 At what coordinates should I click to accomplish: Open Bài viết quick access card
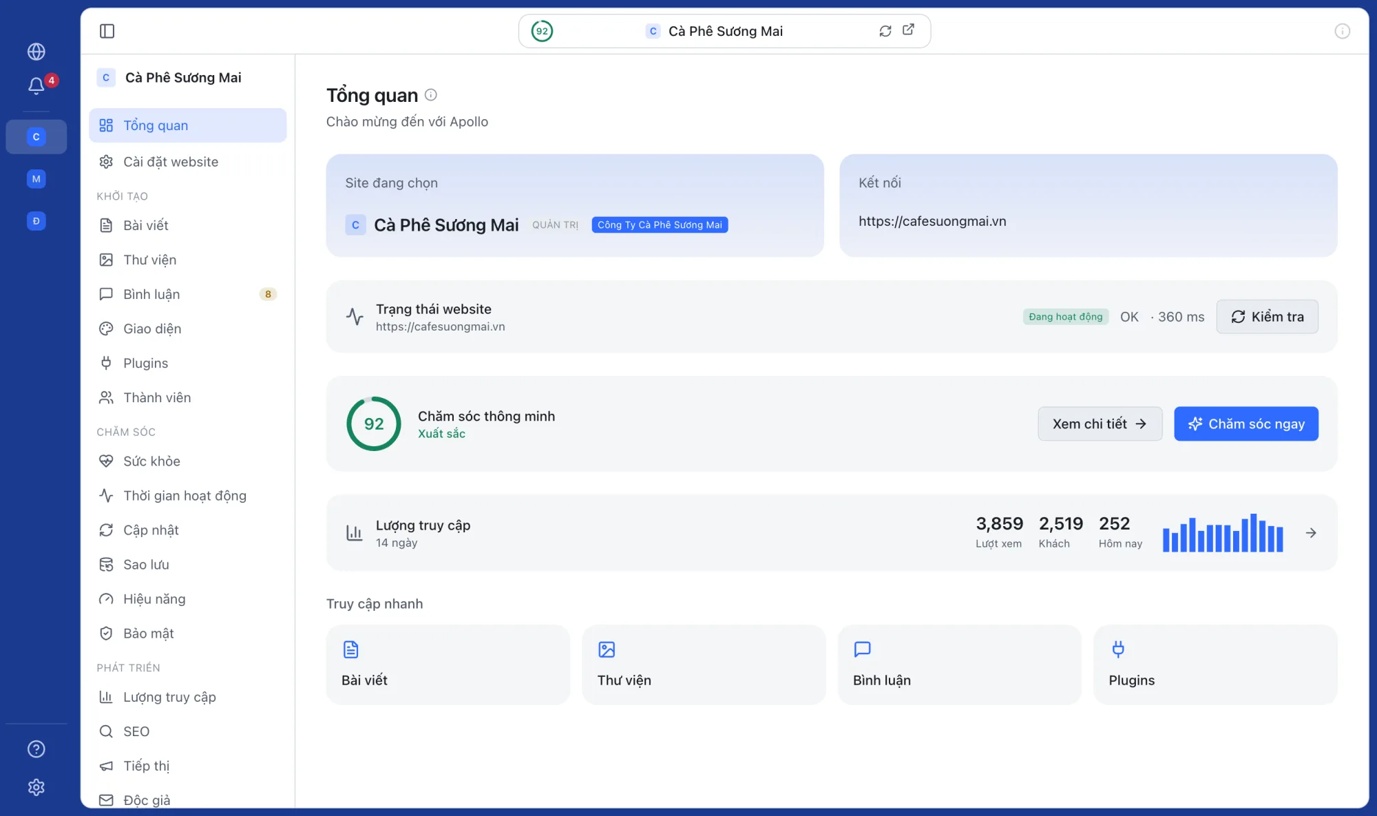(448, 665)
